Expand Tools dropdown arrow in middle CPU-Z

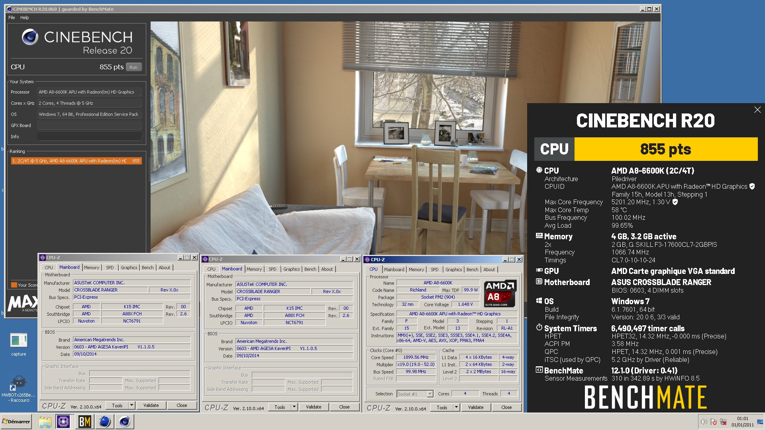[x=294, y=407]
